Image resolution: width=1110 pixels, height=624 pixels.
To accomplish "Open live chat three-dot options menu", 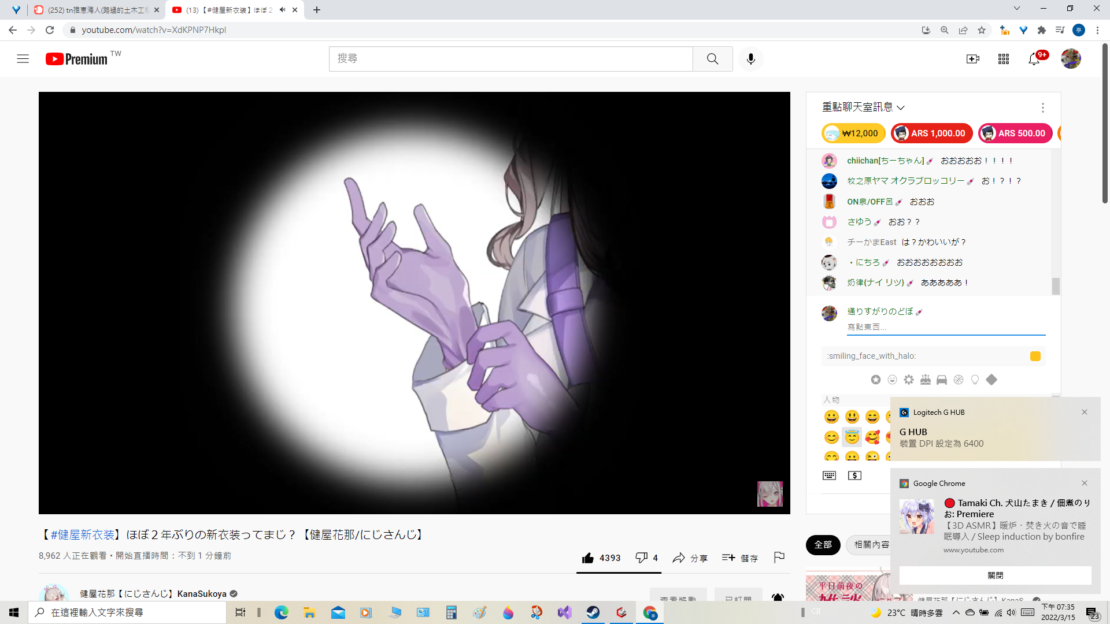I will (1042, 107).
